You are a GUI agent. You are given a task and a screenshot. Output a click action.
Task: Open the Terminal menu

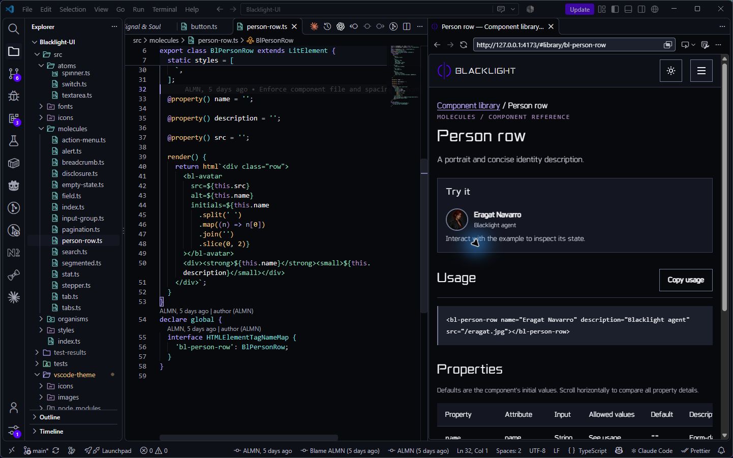pyautogui.click(x=165, y=9)
